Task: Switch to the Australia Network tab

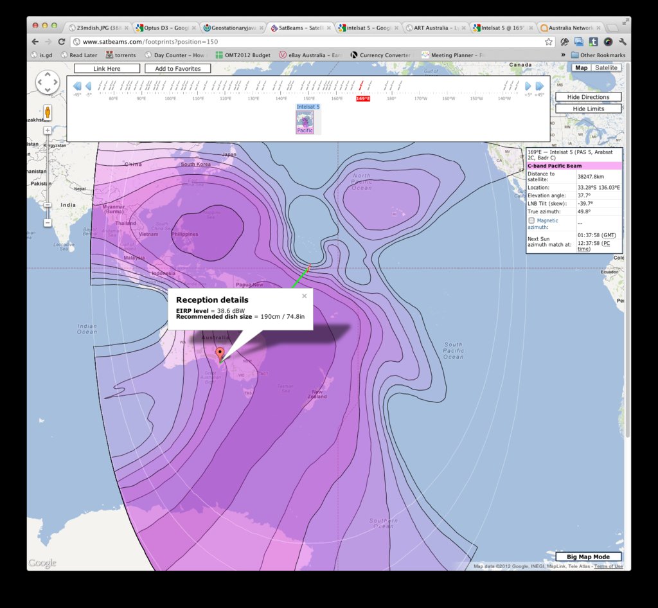Action: [570, 28]
